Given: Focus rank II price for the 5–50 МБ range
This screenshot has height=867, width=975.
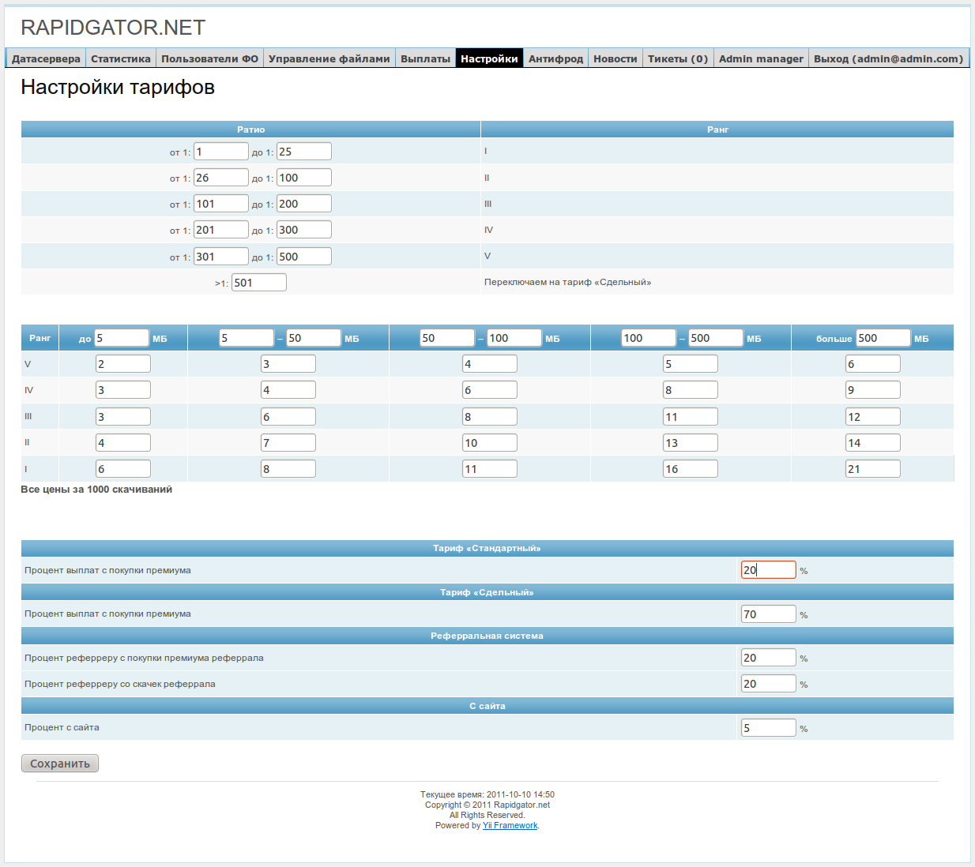Looking at the screenshot, I should click(x=288, y=443).
